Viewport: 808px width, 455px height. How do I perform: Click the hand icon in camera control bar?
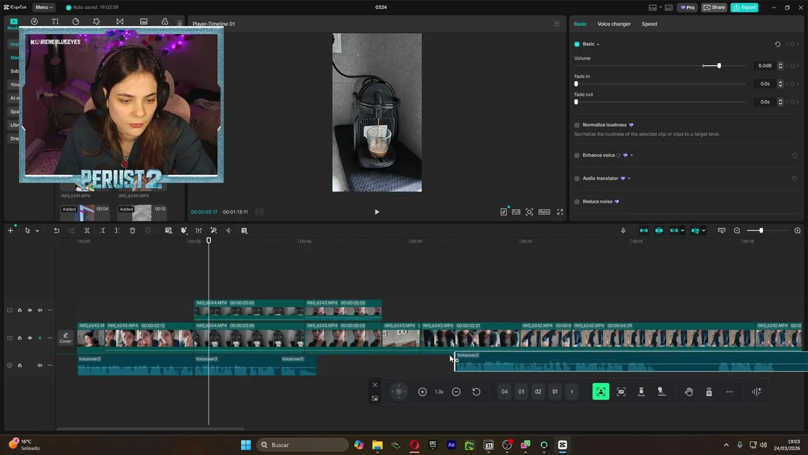tap(689, 392)
